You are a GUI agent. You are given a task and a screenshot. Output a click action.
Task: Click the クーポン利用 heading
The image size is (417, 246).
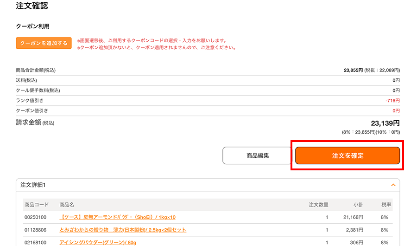tap(33, 26)
